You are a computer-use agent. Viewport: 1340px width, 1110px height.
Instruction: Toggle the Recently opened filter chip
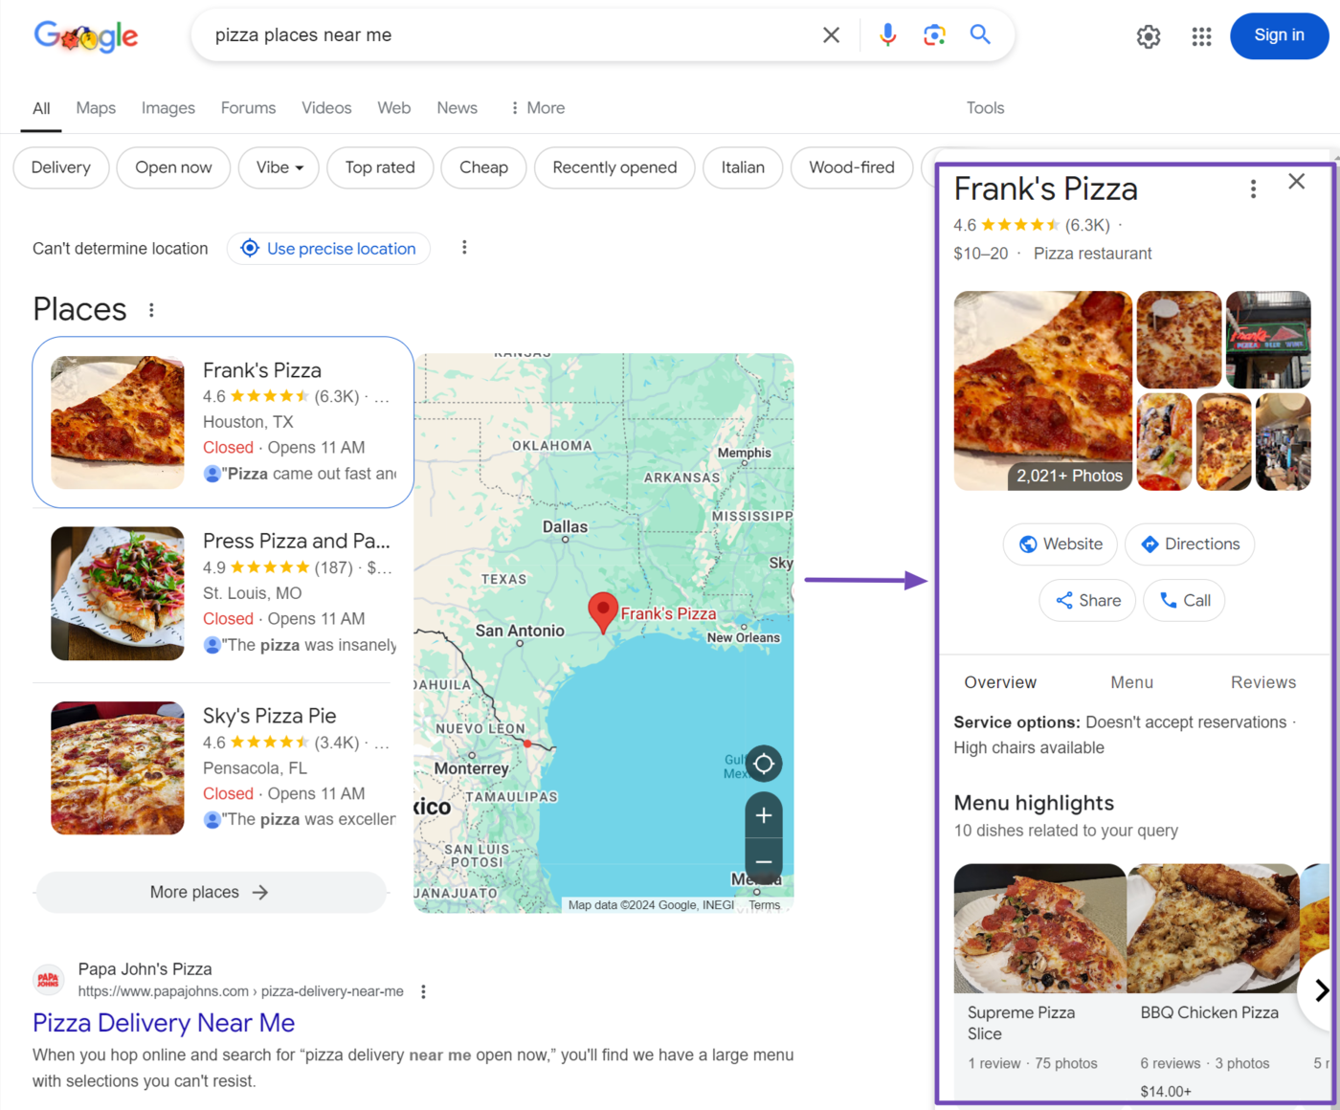[x=614, y=167]
